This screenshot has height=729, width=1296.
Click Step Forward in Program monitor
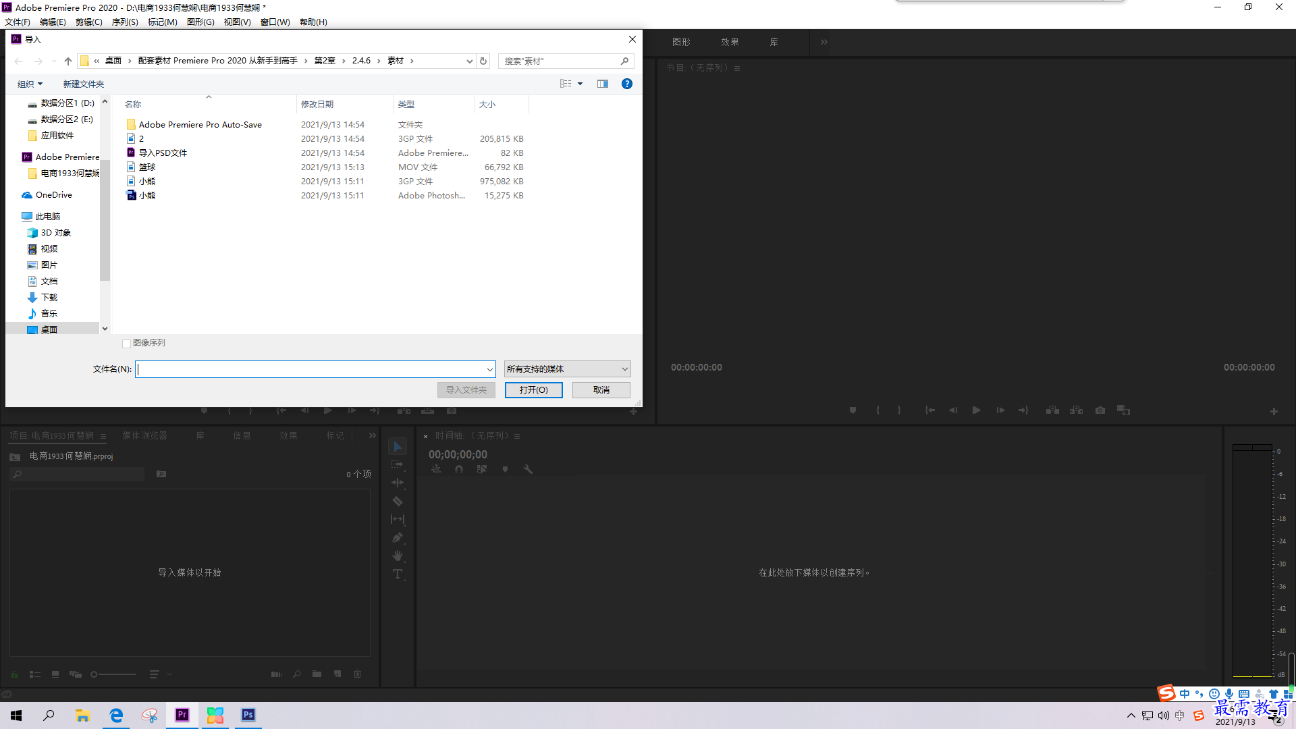pos(1000,410)
